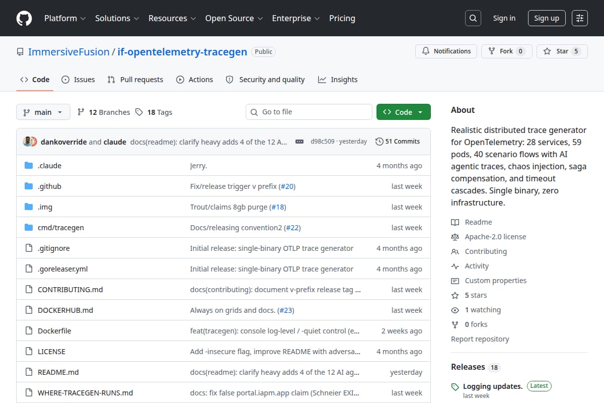Open the 'Jerry.' commit message
604x403 pixels.
pyautogui.click(x=198, y=166)
